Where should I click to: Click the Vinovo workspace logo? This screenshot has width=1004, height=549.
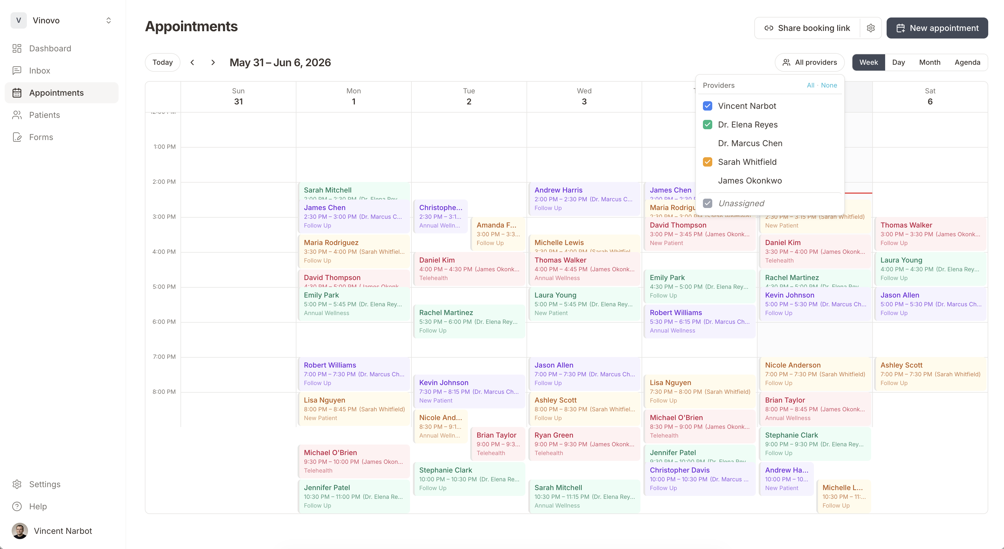[x=18, y=20]
